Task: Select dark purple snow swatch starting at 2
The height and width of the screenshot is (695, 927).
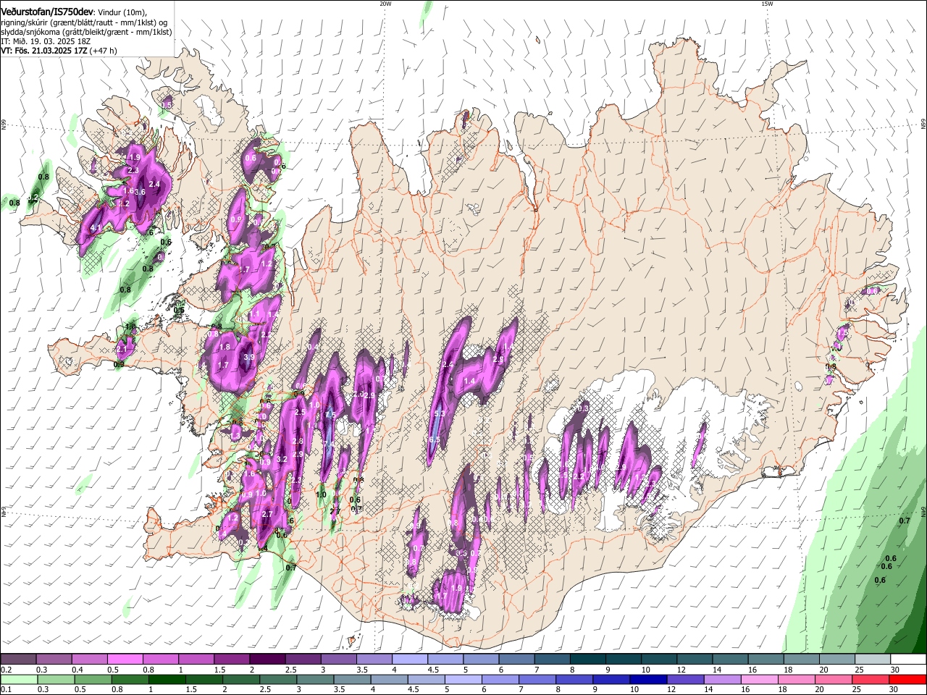Action: (x=267, y=660)
